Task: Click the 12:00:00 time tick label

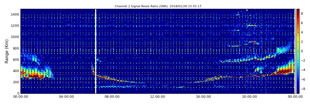Action: (x=158, y=97)
